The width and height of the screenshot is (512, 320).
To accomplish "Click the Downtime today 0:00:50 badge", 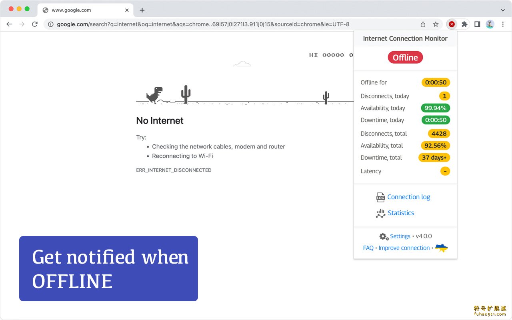I will pos(436,120).
